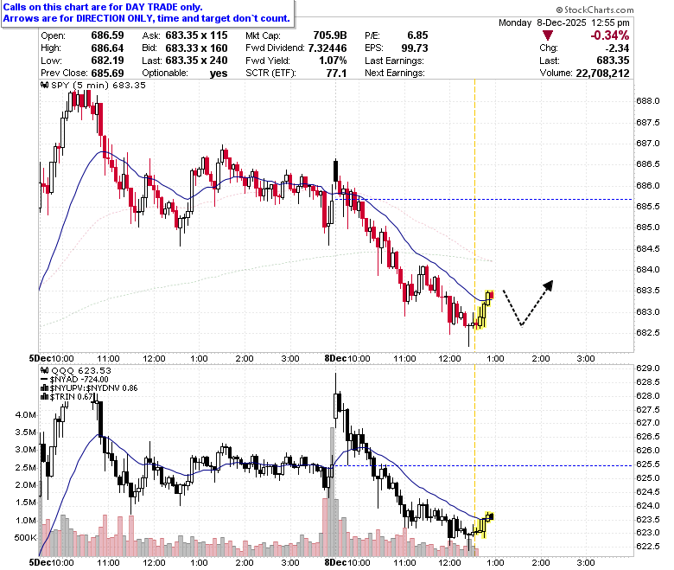This screenshot has width=674, height=570.
Task: Click the blue dashed line on QQQ chart
Action: [484, 466]
